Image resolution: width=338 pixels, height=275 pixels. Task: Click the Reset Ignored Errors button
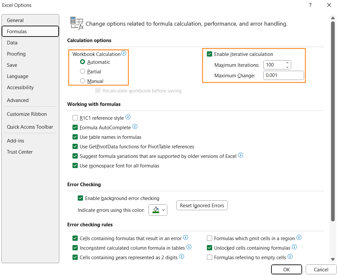pyautogui.click(x=202, y=206)
